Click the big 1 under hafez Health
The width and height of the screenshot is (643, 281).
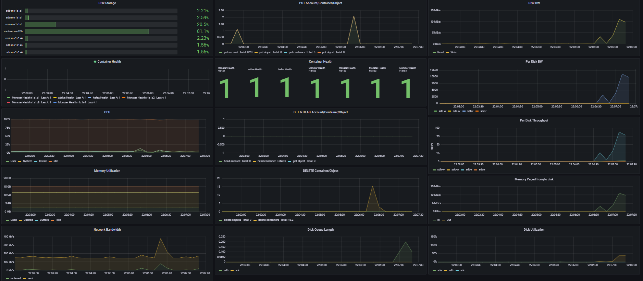coord(285,88)
